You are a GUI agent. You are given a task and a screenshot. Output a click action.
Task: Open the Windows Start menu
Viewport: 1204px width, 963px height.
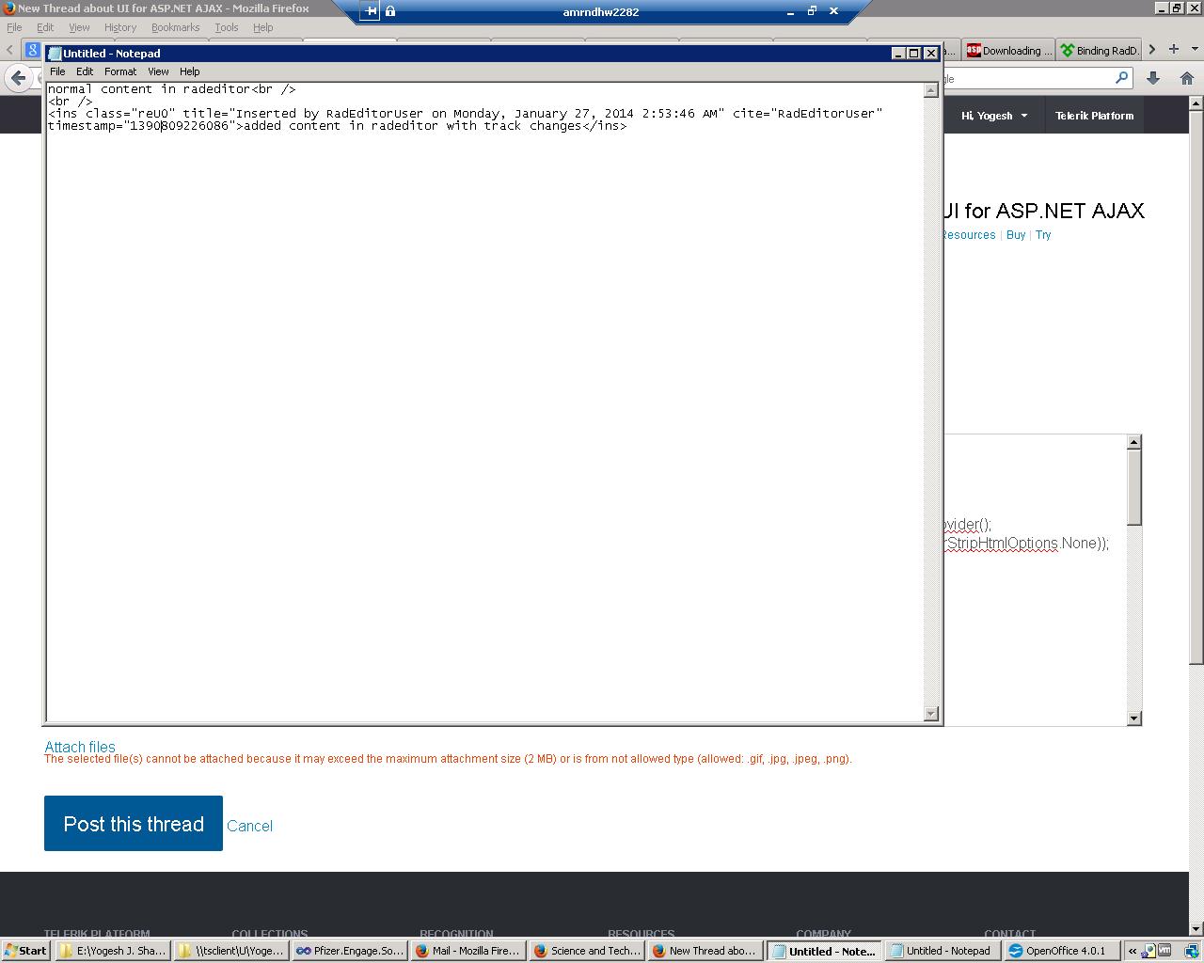pyautogui.click(x=25, y=951)
